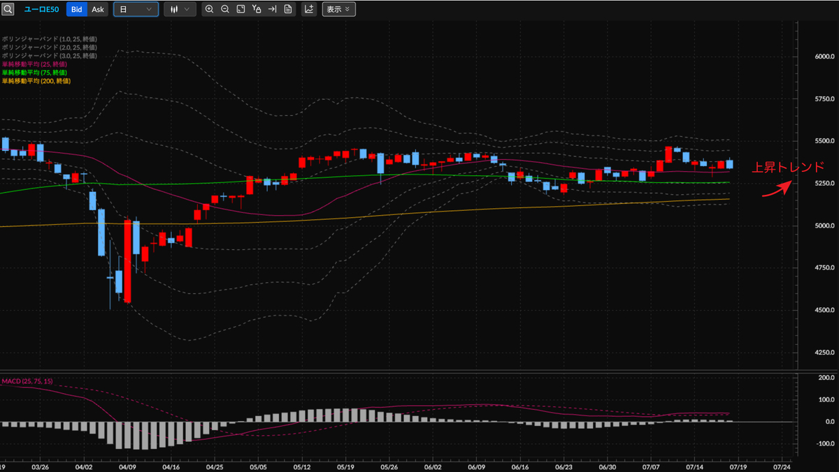Open the symbol search magnifier icon
The image size is (839, 472).
[x=8, y=9]
